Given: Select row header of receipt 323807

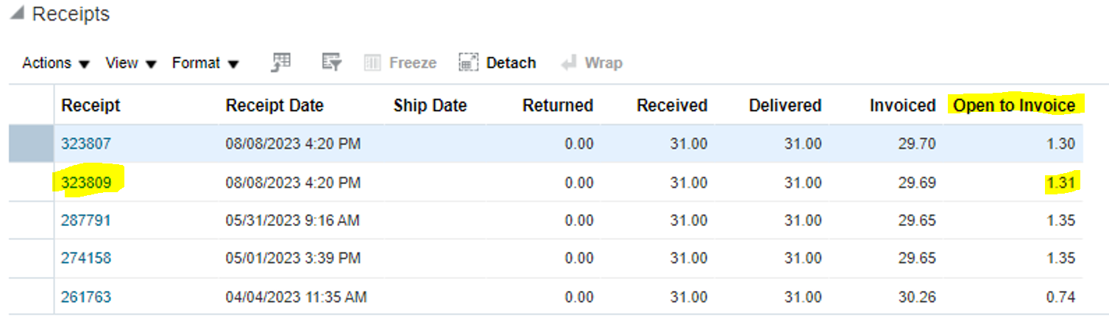Looking at the screenshot, I should coord(31,144).
